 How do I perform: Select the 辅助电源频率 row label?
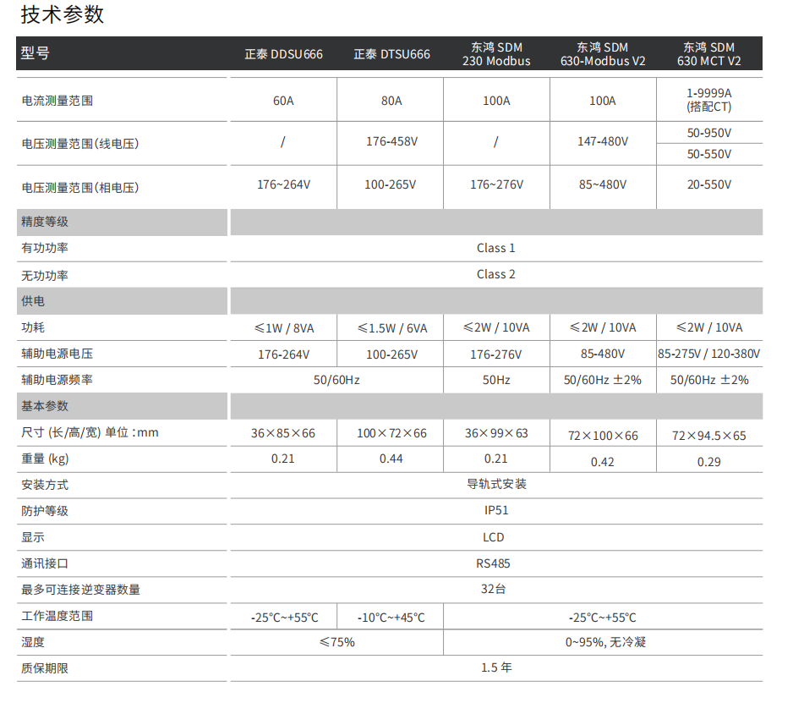coord(57,380)
